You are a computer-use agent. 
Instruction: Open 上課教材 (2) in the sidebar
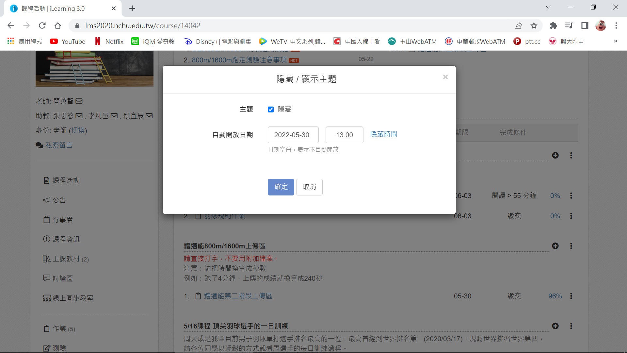click(66, 259)
